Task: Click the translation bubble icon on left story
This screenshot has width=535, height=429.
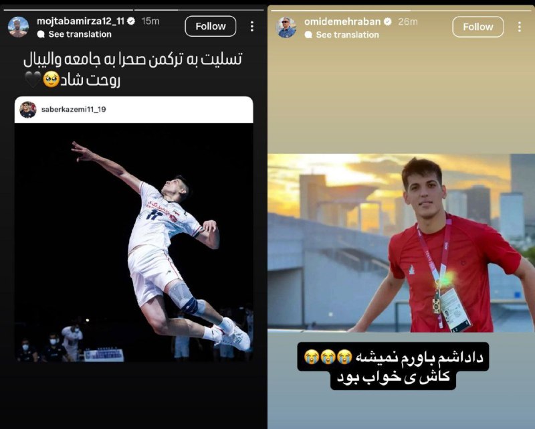Action: [41, 34]
